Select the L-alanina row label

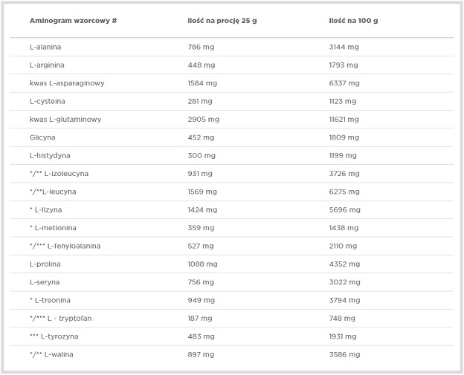[x=45, y=47]
